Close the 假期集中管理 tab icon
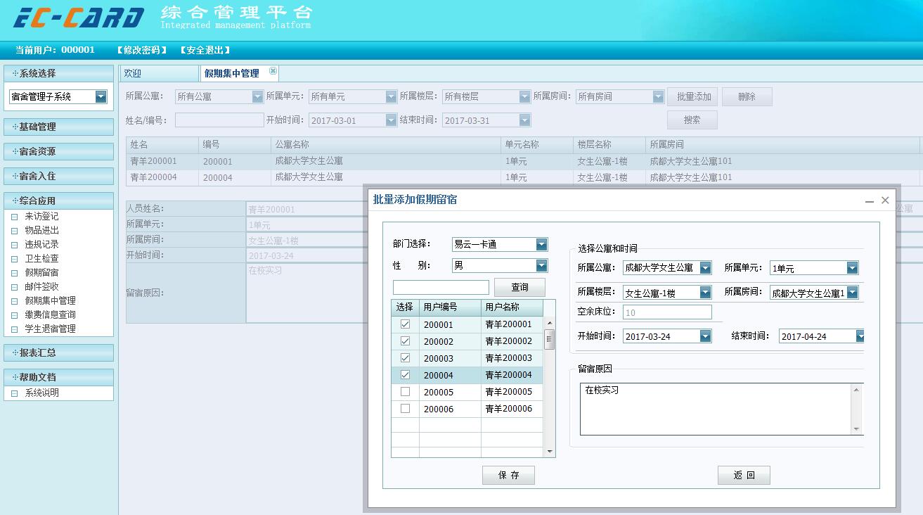 pos(273,71)
